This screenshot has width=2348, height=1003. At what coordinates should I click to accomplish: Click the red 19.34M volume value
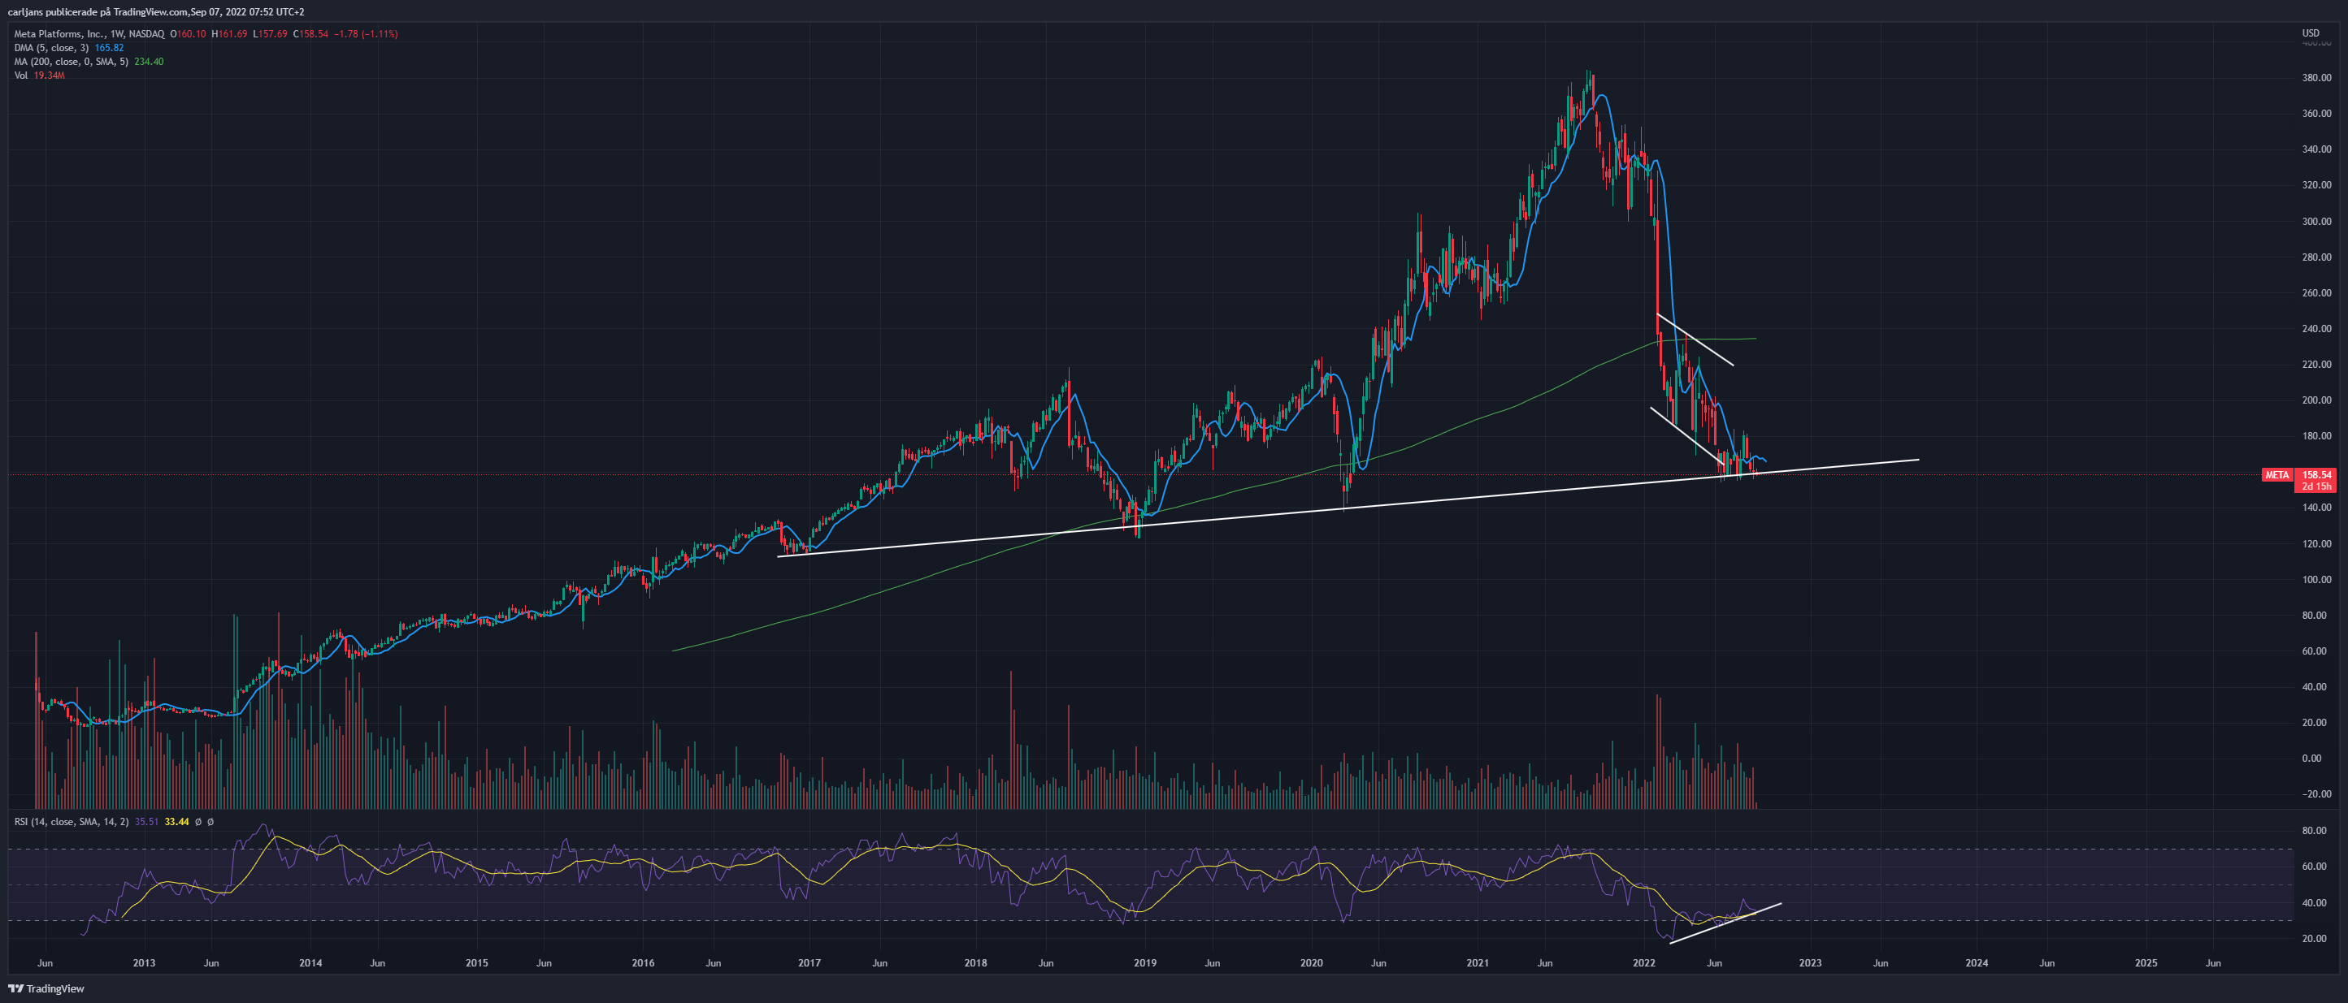(x=50, y=75)
